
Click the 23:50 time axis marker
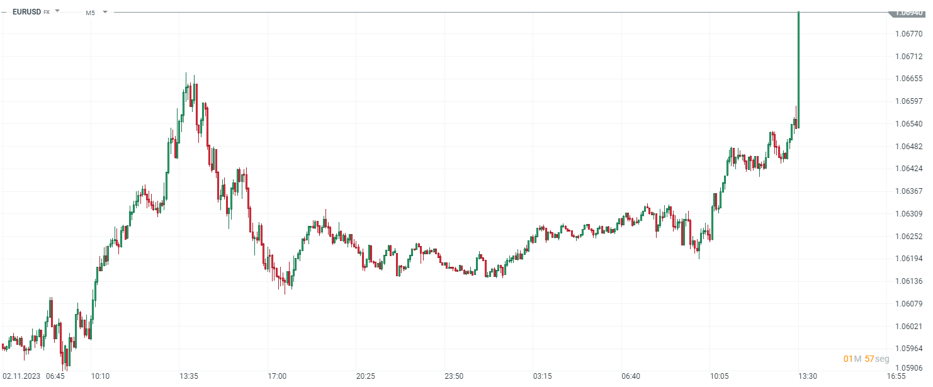(454, 376)
